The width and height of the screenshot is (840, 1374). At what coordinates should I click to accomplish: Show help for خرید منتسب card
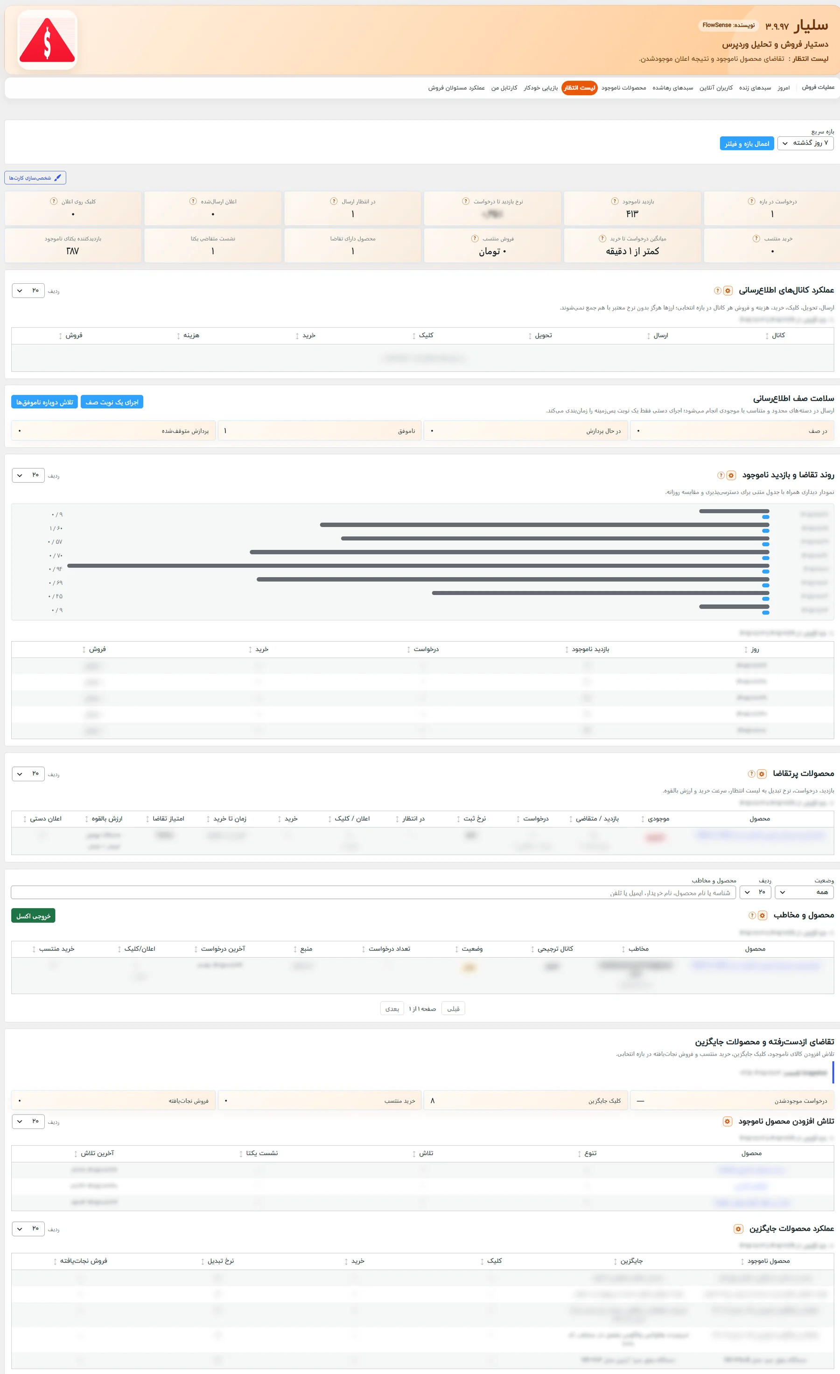[756, 238]
